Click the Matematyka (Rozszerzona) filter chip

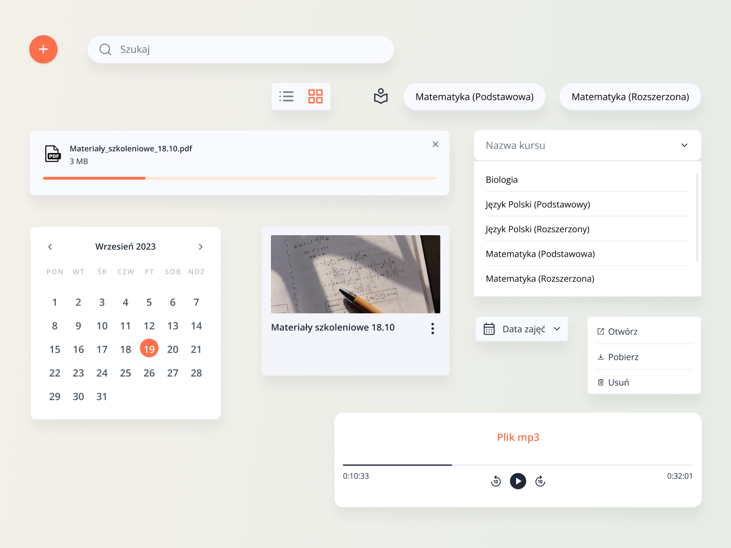tap(630, 96)
